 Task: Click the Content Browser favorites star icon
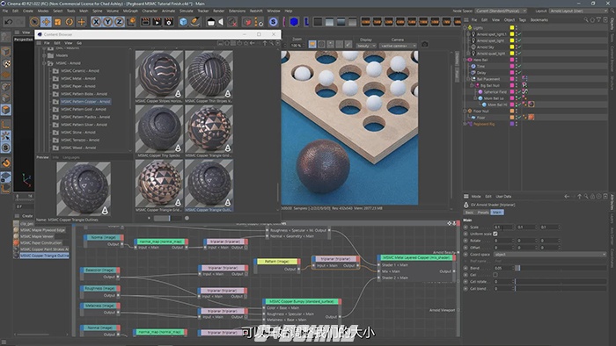[246, 43]
